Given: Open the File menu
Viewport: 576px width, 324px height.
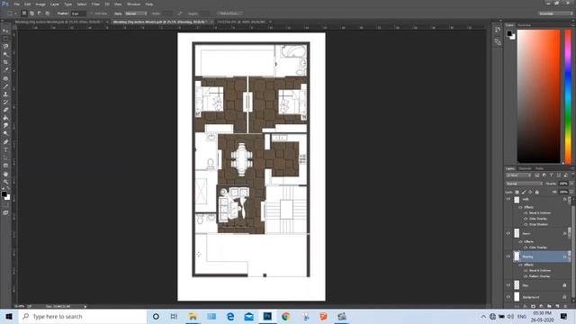Looking at the screenshot, I should pos(16,4).
